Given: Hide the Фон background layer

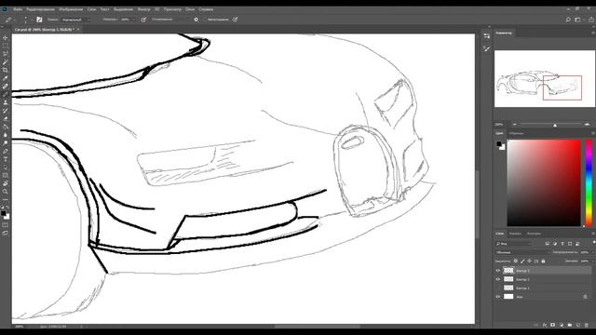Looking at the screenshot, I should 498,297.
